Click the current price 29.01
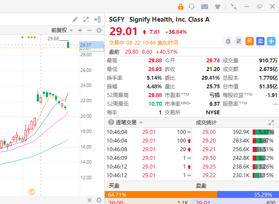Image resolution: width=279 pixels, height=204 pixels. point(123,31)
